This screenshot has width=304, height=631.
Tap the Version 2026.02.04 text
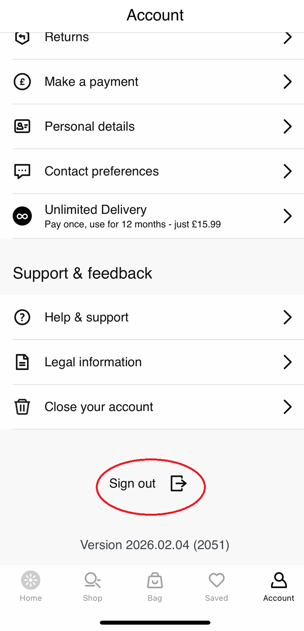(x=155, y=545)
